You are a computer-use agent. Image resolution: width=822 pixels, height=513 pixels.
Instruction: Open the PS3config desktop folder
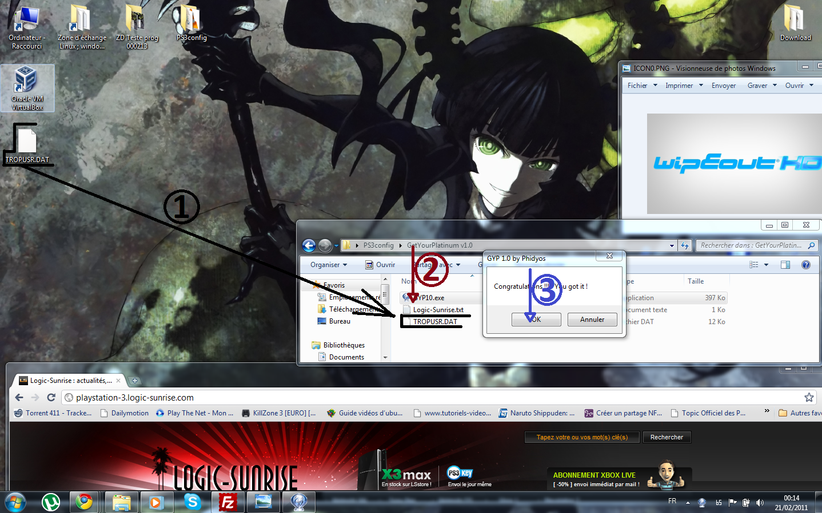point(191,24)
